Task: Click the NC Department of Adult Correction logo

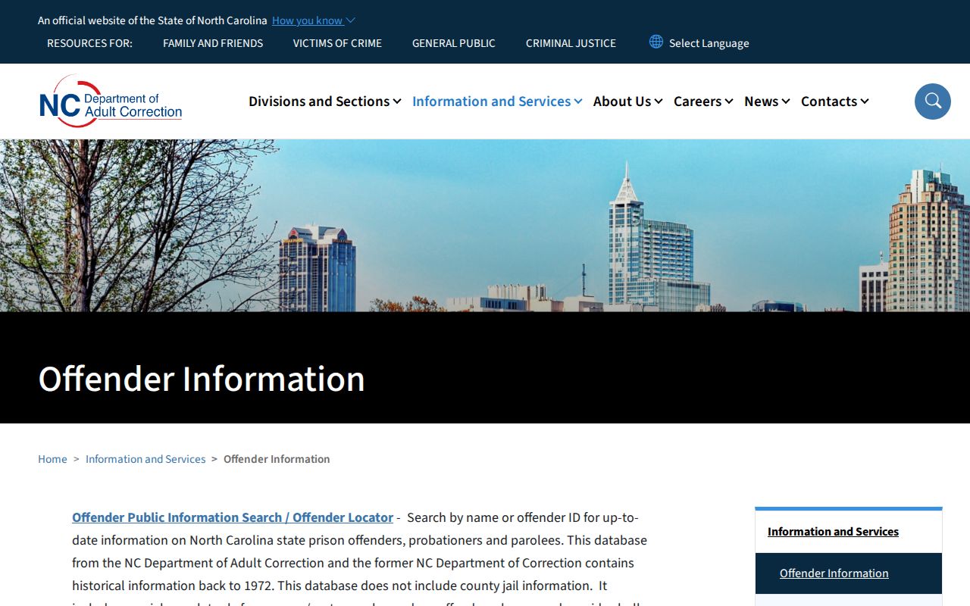Action: 111,102
